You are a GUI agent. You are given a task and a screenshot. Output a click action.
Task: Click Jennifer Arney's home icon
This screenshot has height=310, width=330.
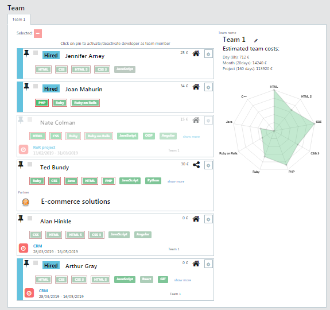(x=196, y=53)
